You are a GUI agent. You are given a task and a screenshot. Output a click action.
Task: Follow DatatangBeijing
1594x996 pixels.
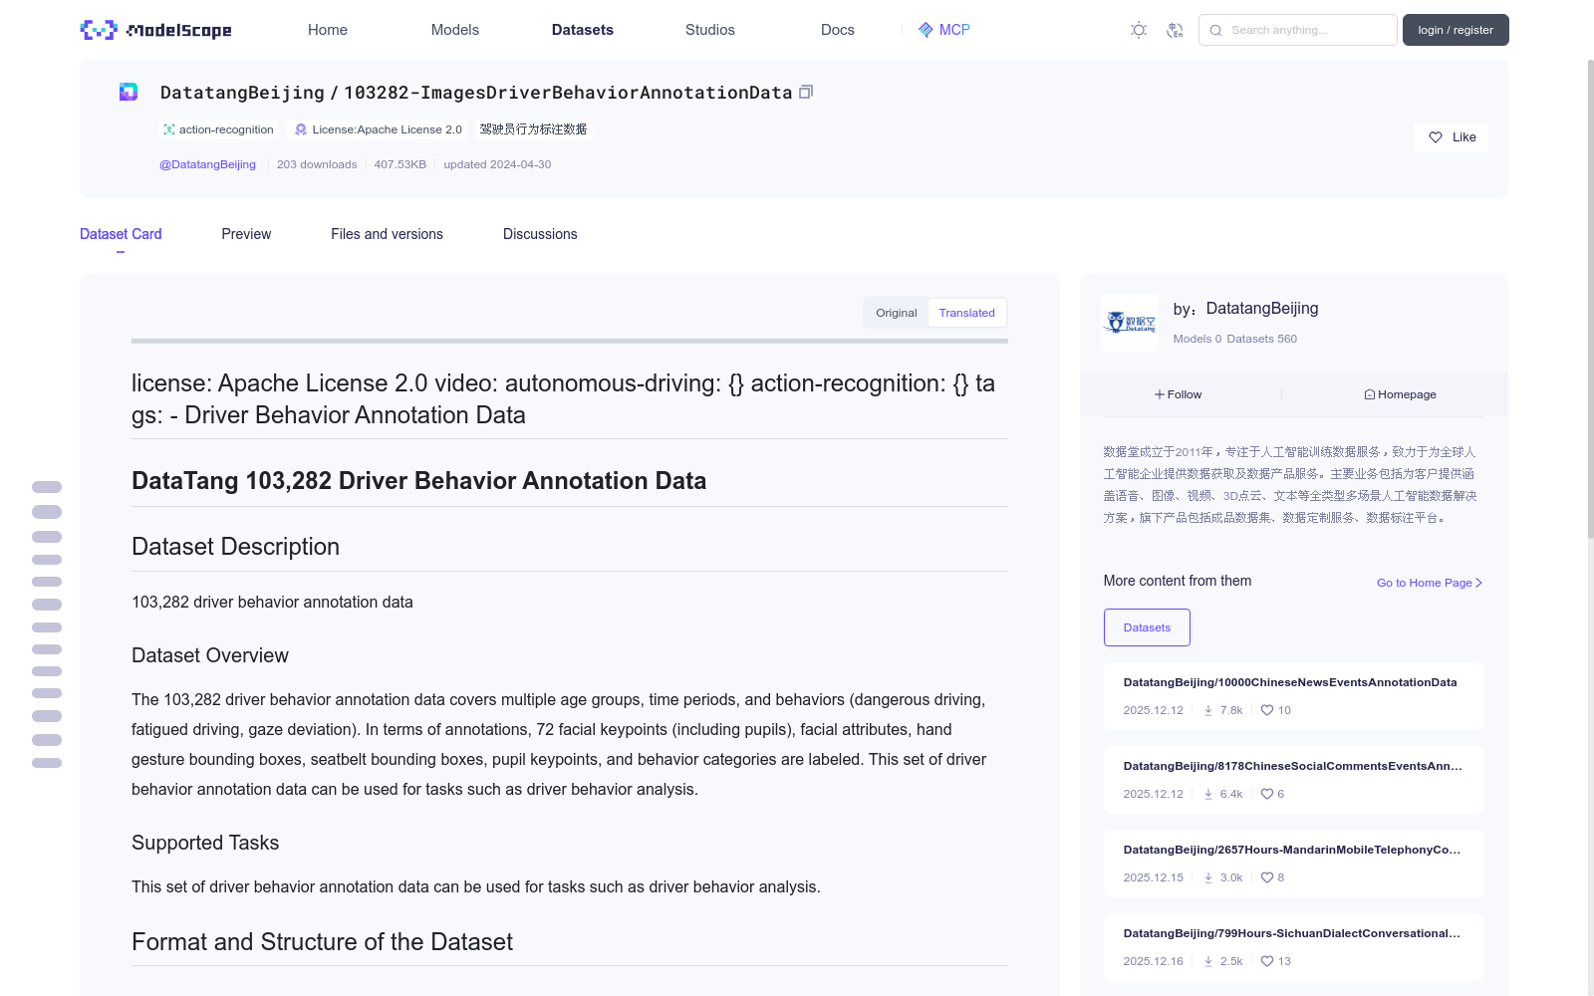tap(1179, 394)
